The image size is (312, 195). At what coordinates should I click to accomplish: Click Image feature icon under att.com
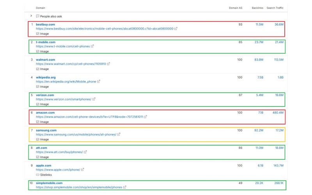(37, 157)
